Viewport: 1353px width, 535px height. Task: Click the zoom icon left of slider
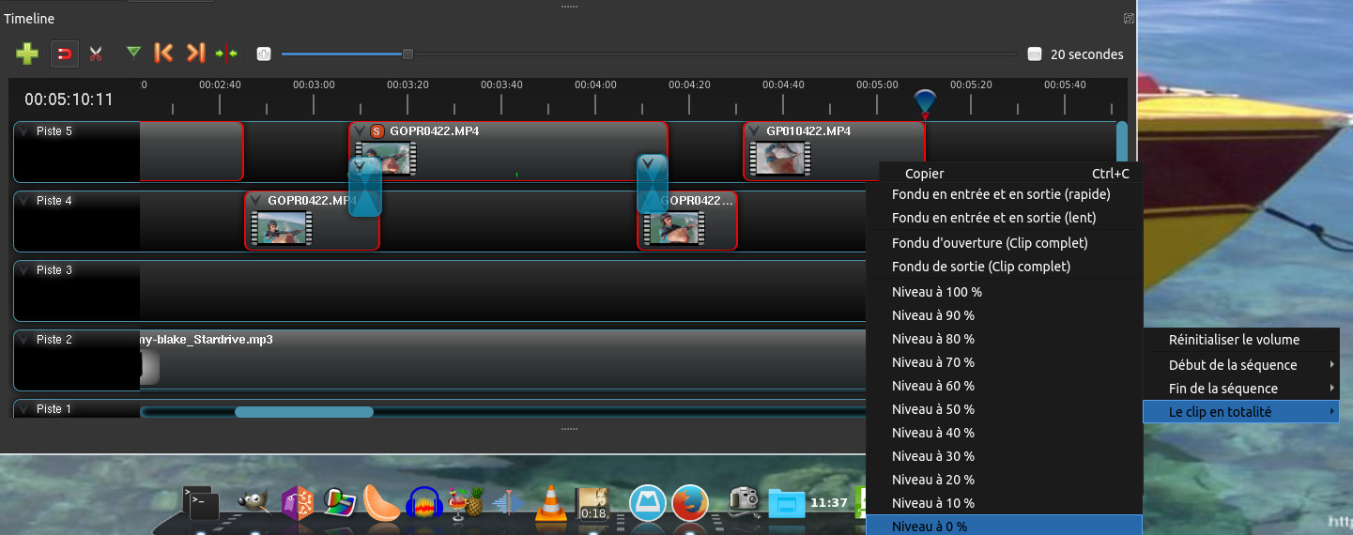(264, 53)
